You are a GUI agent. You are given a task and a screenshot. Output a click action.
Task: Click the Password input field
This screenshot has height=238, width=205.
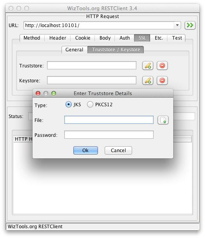click(109, 135)
